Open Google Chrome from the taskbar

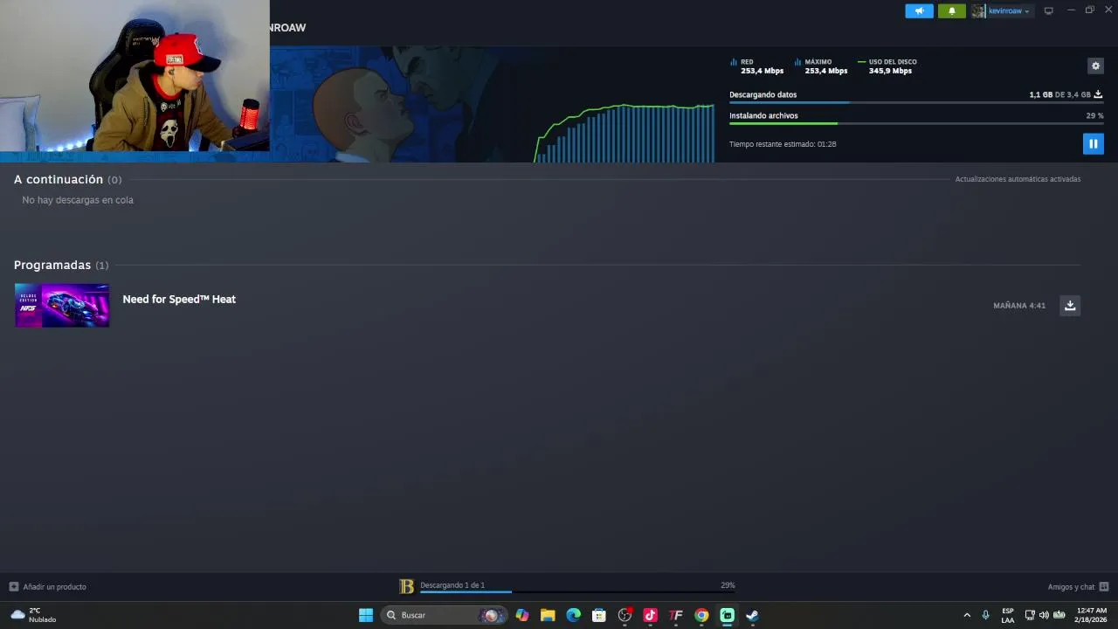click(x=701, y=615)
